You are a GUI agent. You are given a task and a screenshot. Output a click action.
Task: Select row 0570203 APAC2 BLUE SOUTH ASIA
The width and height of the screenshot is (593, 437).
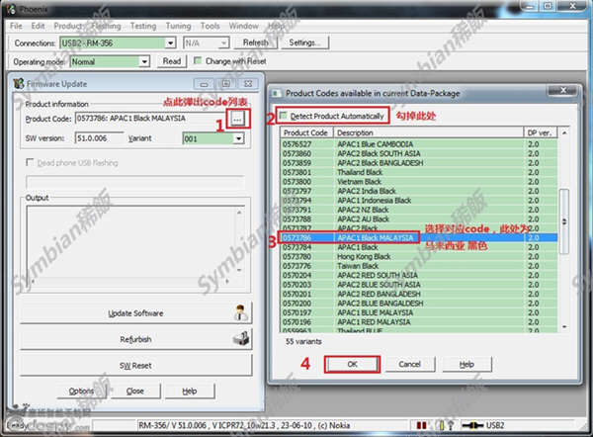419,285
